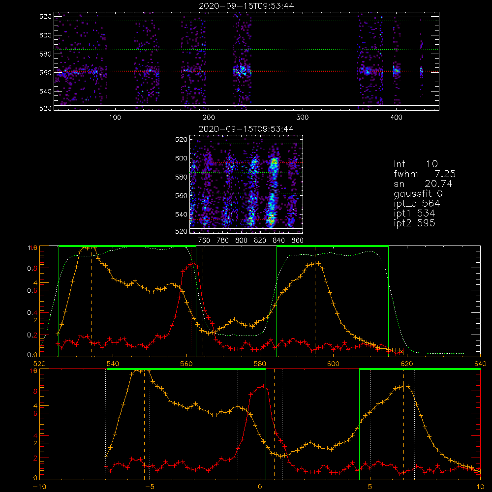The image size is (492, 492).
Task: Click x-axis label 860 of middle image
Action: pos(297,241)
